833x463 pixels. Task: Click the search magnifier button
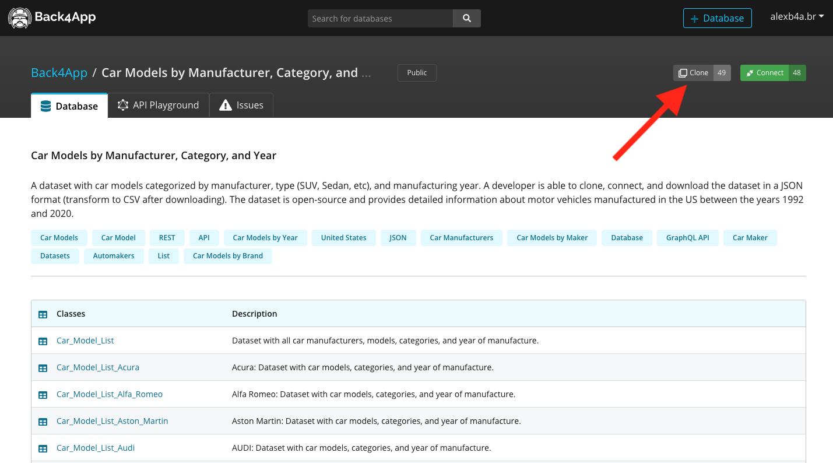click(x=467, y=18)
